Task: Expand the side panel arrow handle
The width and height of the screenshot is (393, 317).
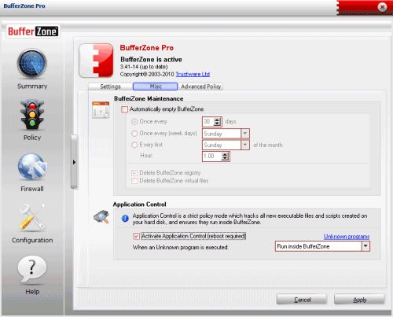Action: tap(74, 162)
